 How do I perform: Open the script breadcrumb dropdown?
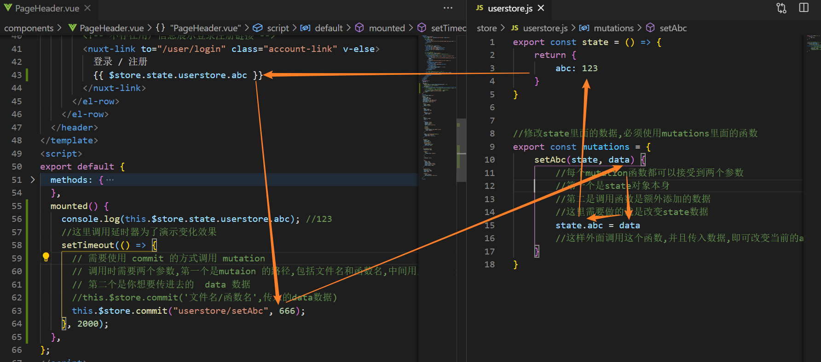278,28
